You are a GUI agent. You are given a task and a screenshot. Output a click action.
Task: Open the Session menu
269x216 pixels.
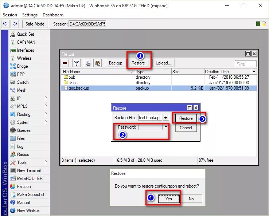[x=10, y=15]
